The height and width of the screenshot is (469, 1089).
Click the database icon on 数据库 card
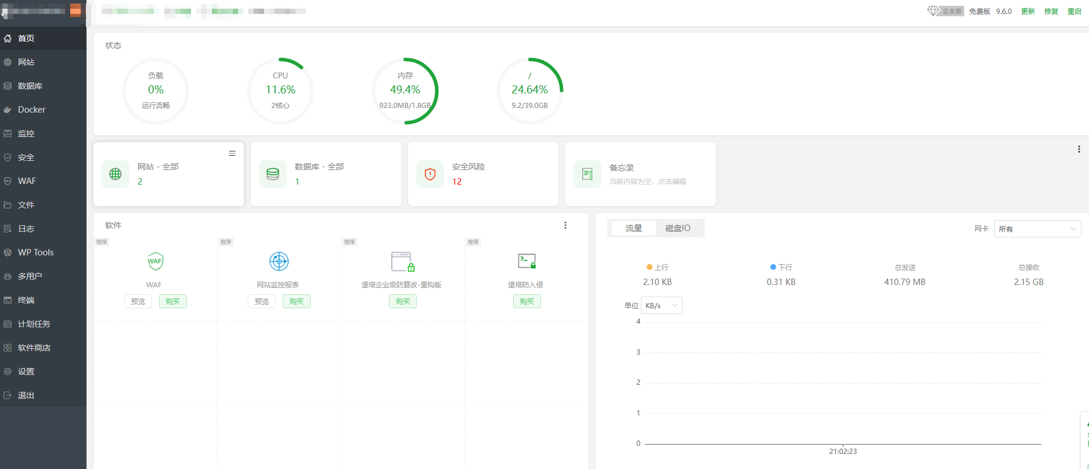pos(273,174)
